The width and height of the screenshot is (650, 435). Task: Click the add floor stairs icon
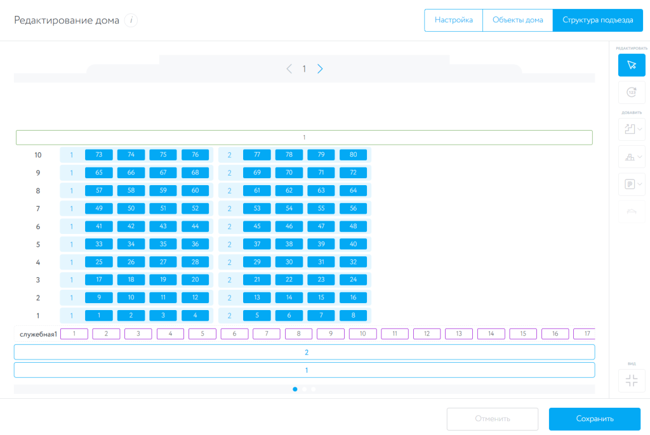(630, 129)
